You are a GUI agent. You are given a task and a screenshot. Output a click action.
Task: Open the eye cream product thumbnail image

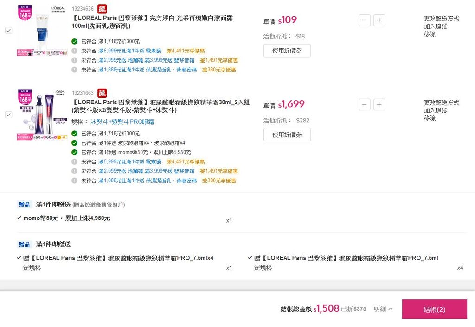(42, 115)
